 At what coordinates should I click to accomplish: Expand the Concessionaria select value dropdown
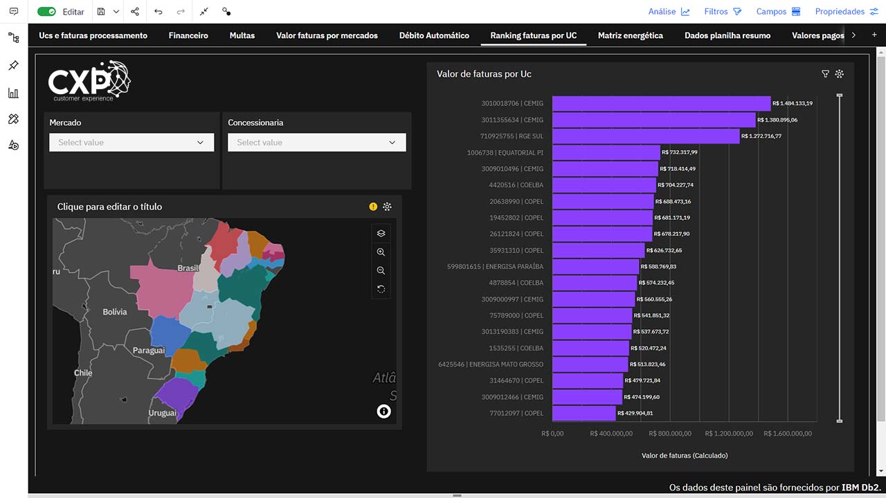pyautogui.click(x=316, y=142)
